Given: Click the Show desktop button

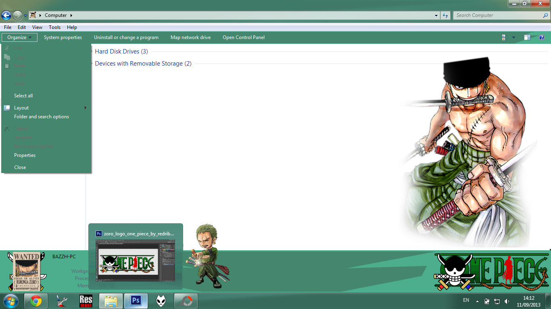Looking at the screenshot, I should [x=548, y=301].
